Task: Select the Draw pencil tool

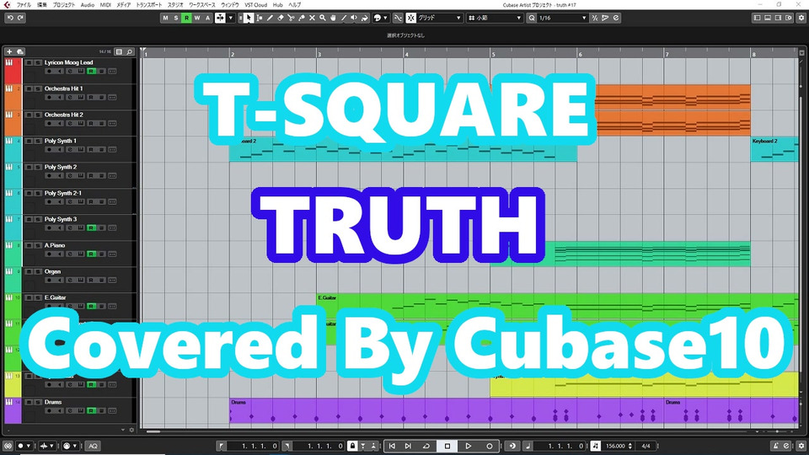Action: pyautogui.click(x=270, y=18)
